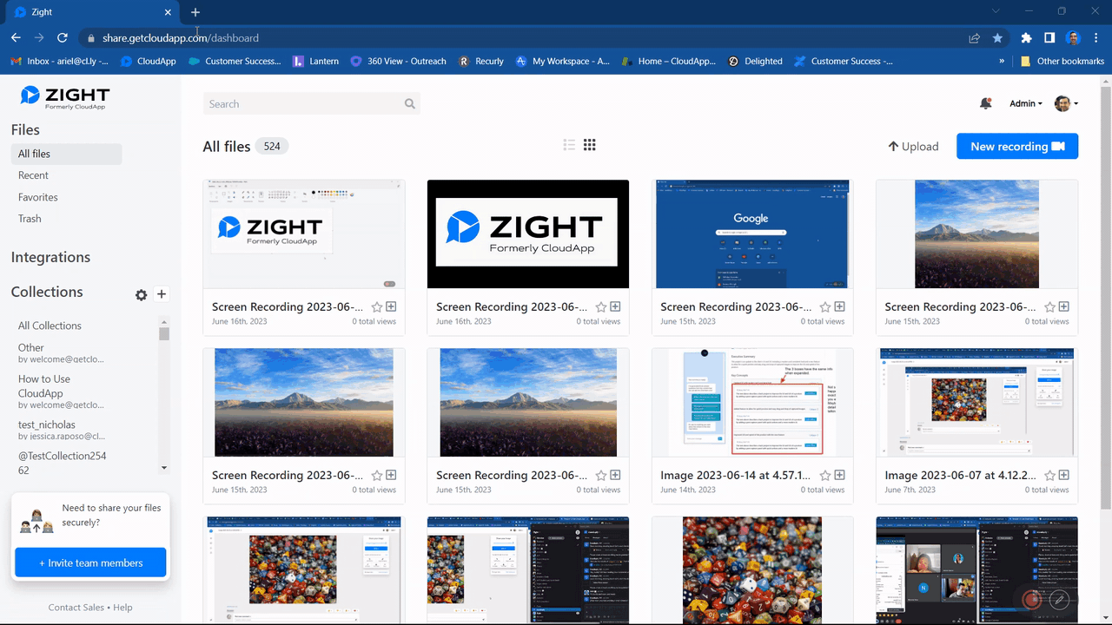Open the Inbox Gmail bookmark

pos(59,62)
